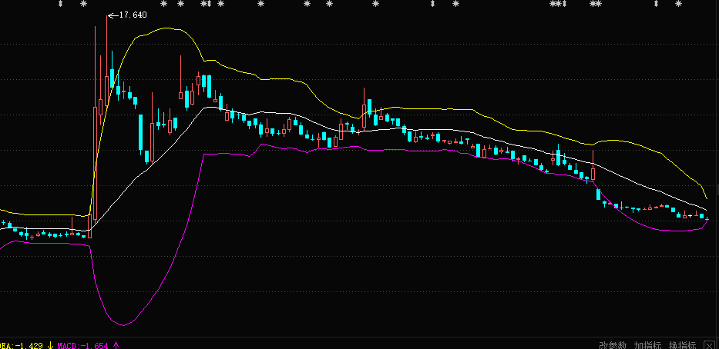The width and height of the screenshot is (719, 349).
Task: Click the 17.640 peak price label
Action: pyautogui.click(x=133, y=15)
